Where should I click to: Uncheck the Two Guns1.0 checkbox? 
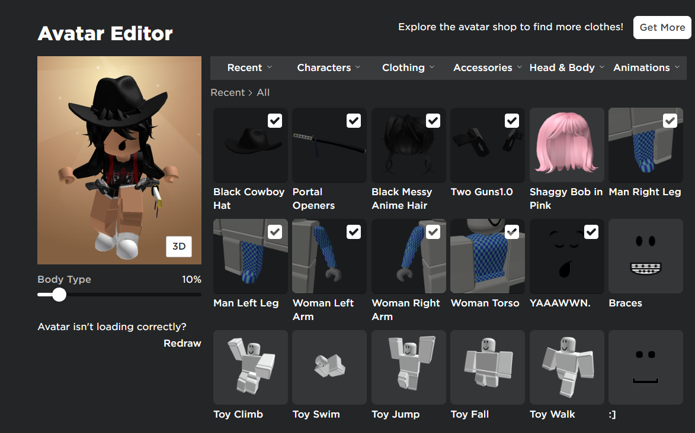(x=512, y=121)
